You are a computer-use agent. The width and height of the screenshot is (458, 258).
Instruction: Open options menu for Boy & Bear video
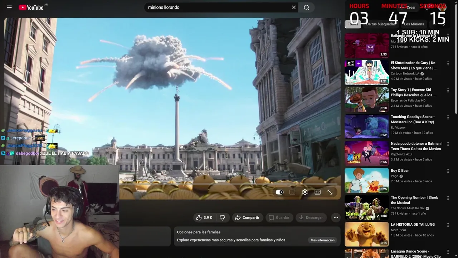click(x=448, y=171)
